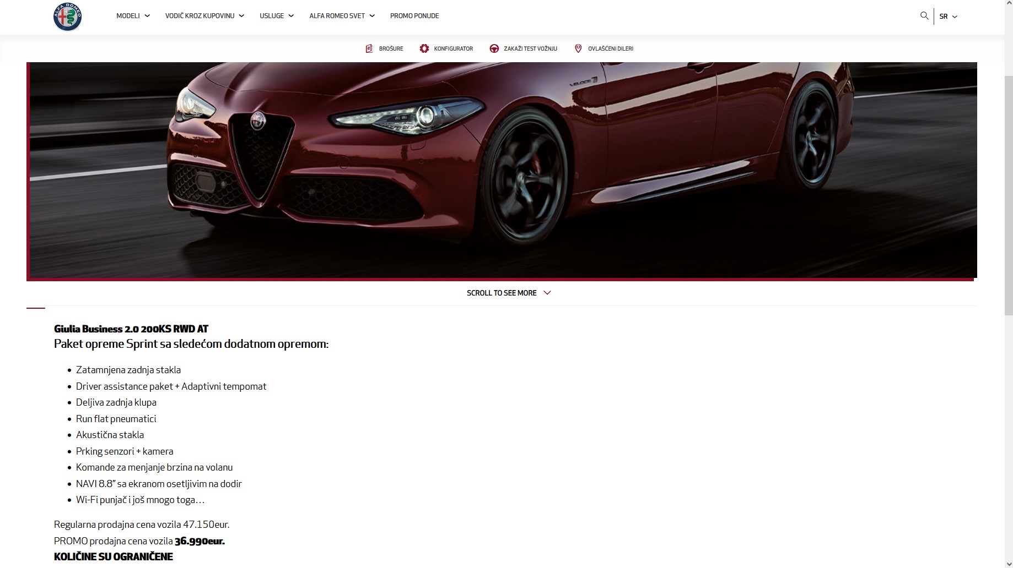Select text Run flat pneumatici
This screenshot has height=568, width=1013.
pos(116,419)
